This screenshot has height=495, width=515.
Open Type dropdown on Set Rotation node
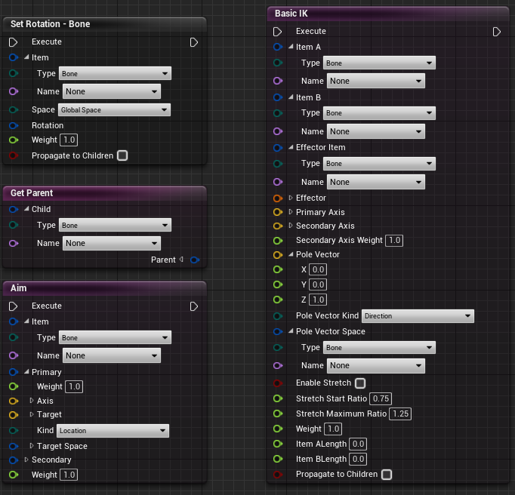pos(115,73)
